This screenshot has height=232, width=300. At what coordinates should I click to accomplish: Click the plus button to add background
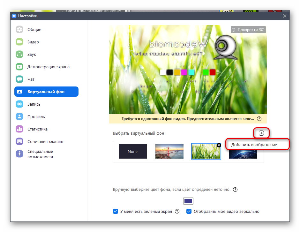(x=261, y=133)
